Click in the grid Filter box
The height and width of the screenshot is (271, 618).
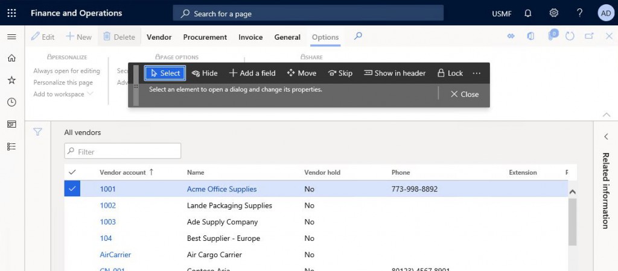tap(123, 151)
